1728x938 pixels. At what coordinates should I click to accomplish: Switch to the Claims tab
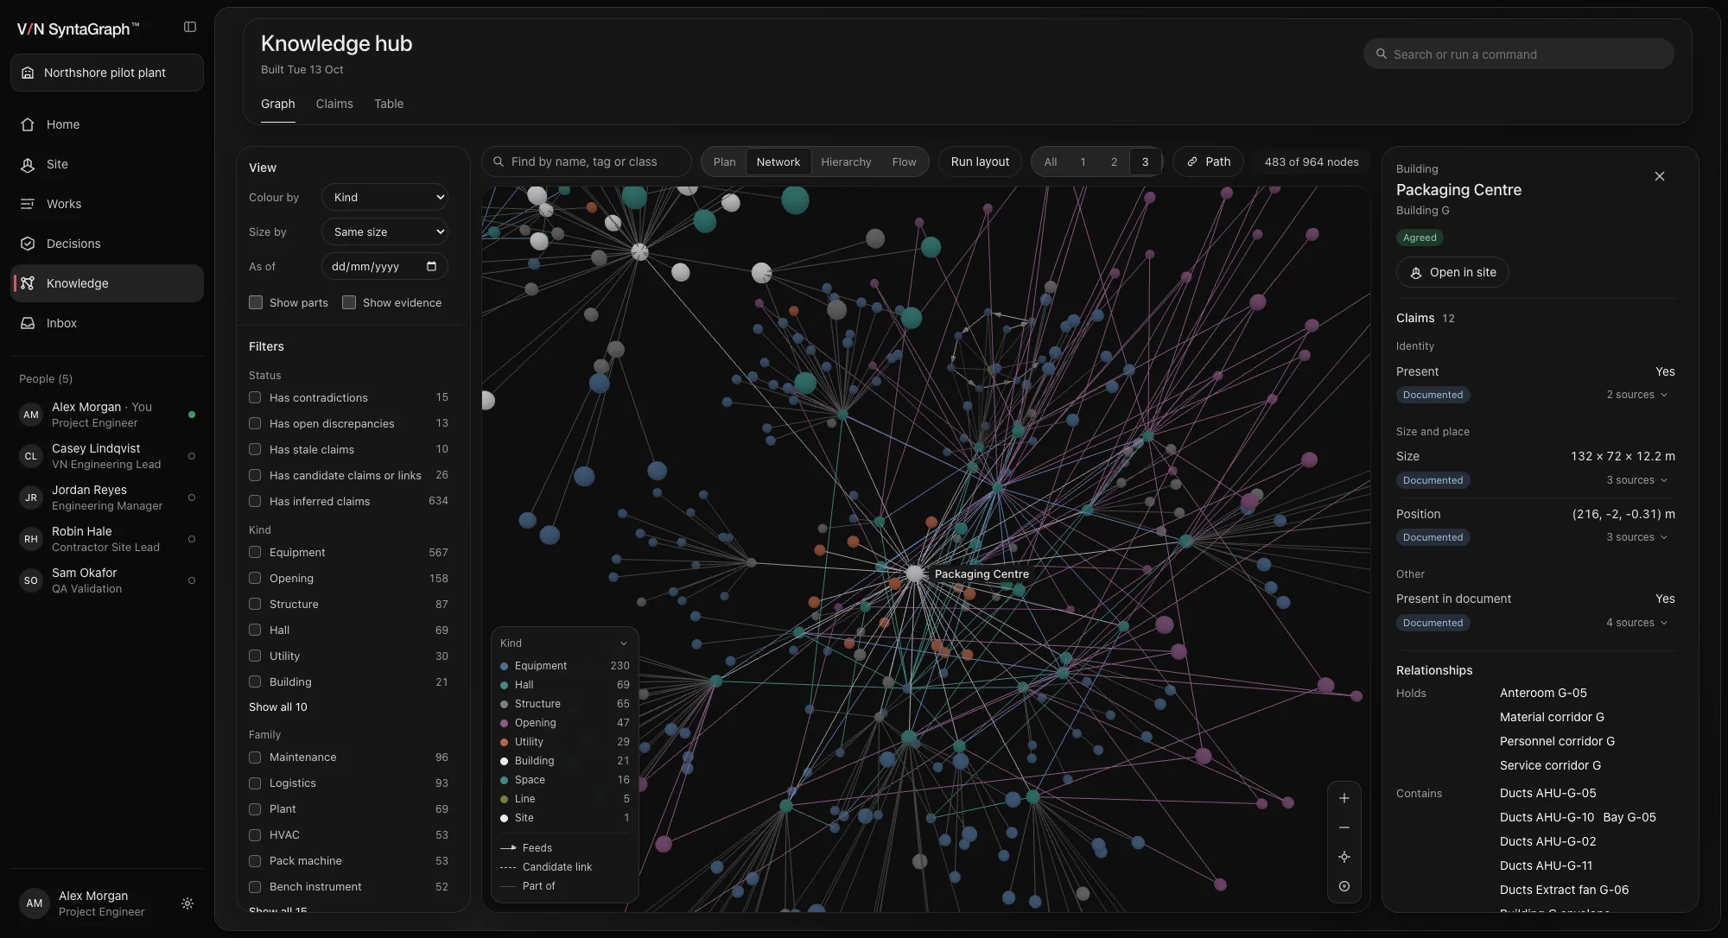point(334,104)
